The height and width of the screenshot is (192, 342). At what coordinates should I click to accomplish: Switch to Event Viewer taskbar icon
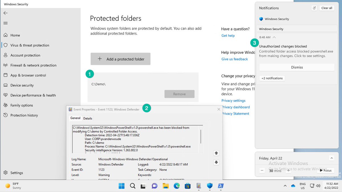coord(199,186)
